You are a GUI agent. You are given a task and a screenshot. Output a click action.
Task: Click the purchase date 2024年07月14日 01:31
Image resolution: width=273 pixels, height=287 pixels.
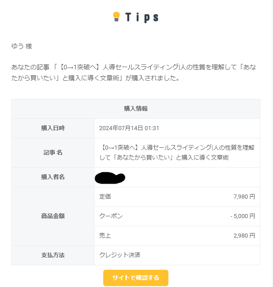(129, 128)
